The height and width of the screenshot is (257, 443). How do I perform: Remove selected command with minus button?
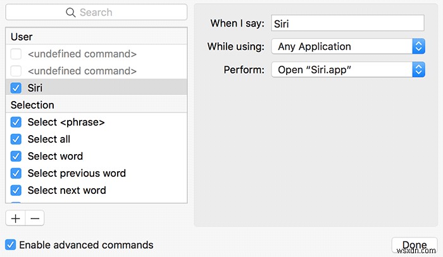tap(35, 218)
